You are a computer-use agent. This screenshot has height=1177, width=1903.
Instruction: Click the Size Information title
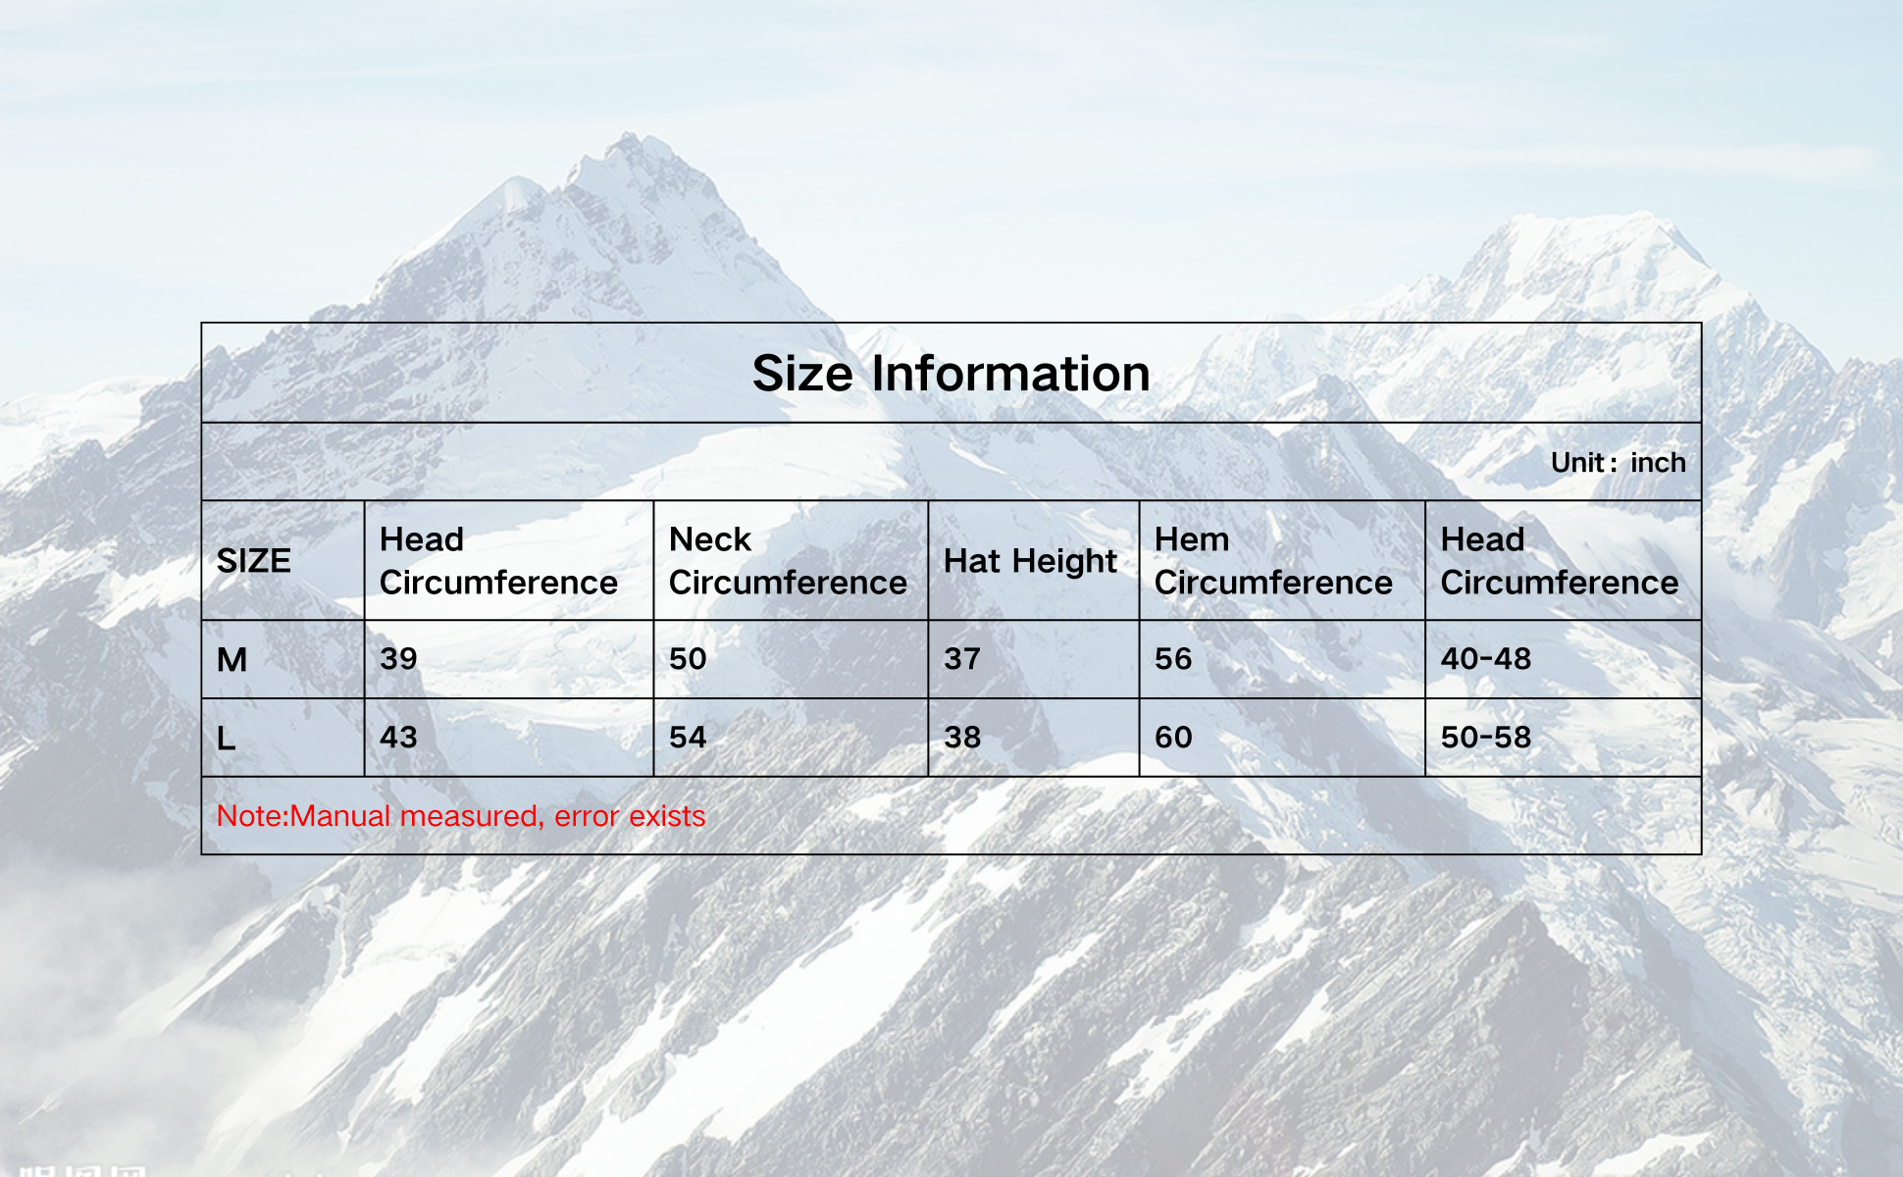point(951,374)
